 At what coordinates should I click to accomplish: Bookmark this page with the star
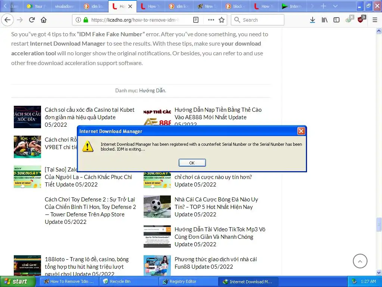[x=222, y=20]
